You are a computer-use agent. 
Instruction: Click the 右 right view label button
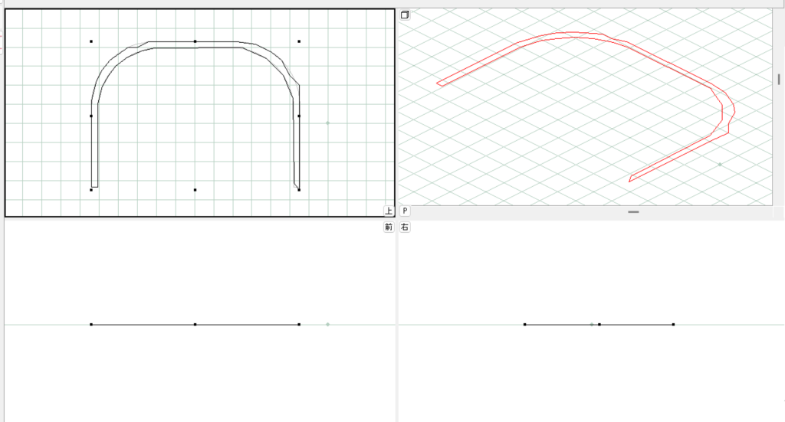click(404, 227)
